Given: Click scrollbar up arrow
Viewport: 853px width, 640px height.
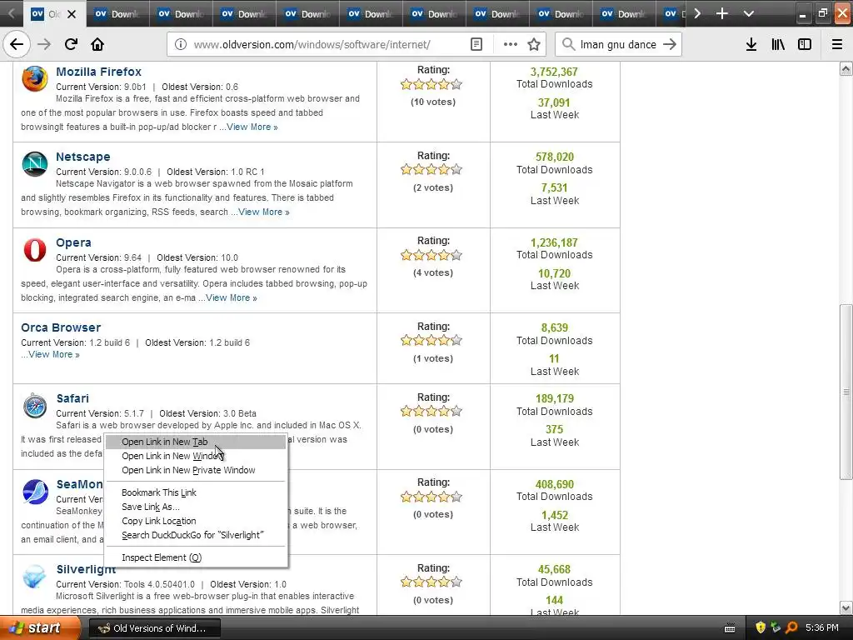Looking at the screenshot, I should [x=846, y=68].
